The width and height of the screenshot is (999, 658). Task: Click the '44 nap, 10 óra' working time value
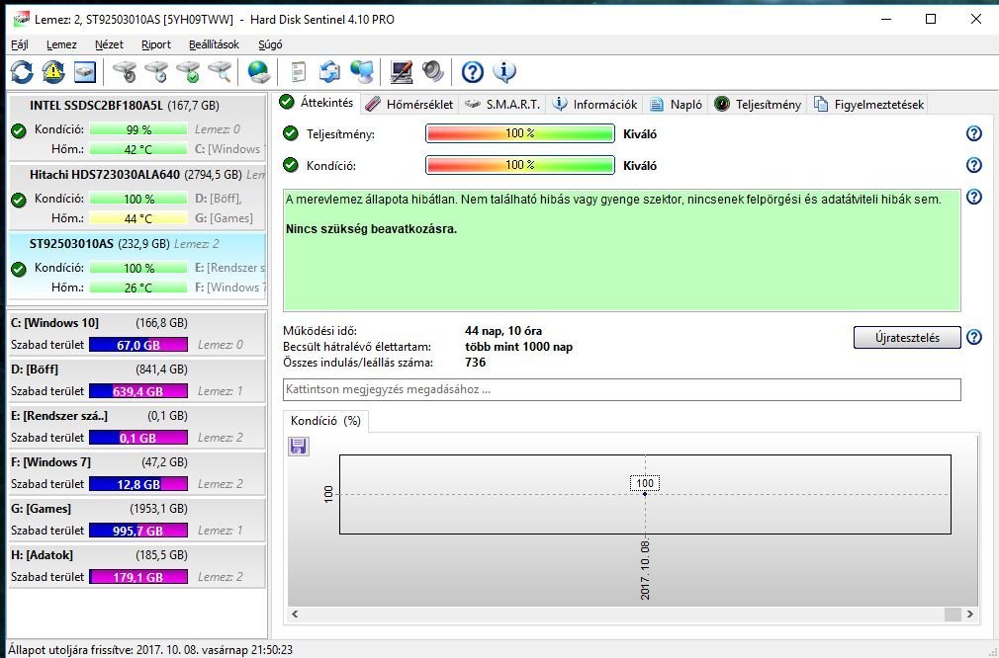pyautogui.click(x=503, y=331)
